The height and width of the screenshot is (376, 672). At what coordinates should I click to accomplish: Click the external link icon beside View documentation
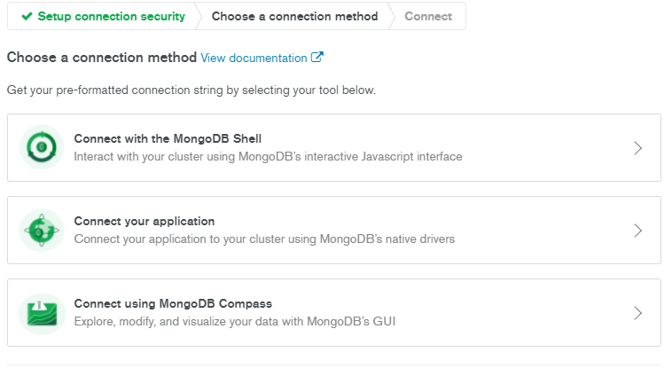point(316,57)
